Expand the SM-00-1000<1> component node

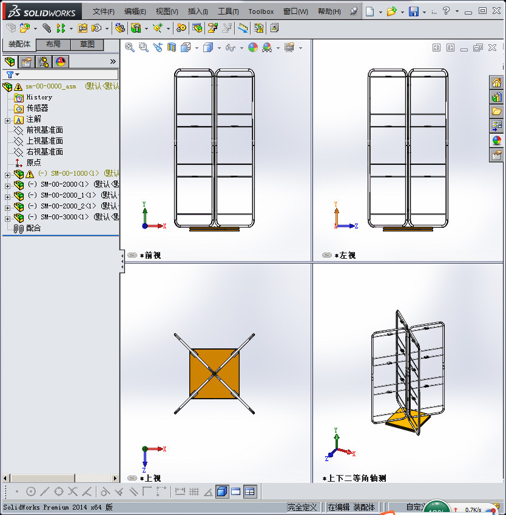coord(7,175)
